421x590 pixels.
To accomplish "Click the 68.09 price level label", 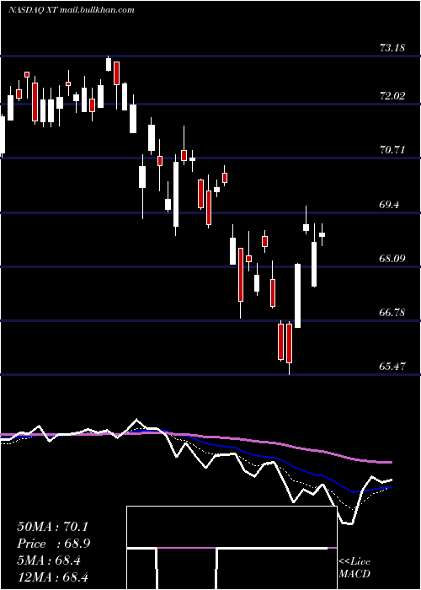I will tap(393, 259).
